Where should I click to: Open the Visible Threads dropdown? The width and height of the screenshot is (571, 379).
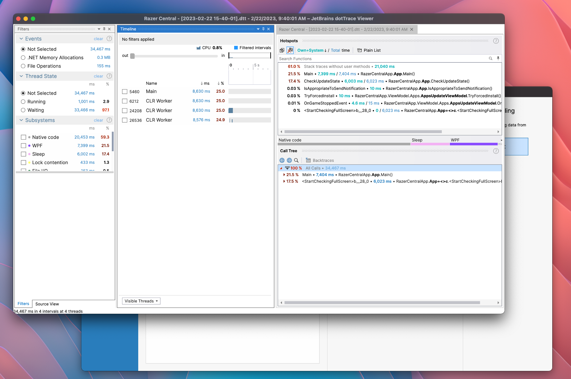[141, 301]
